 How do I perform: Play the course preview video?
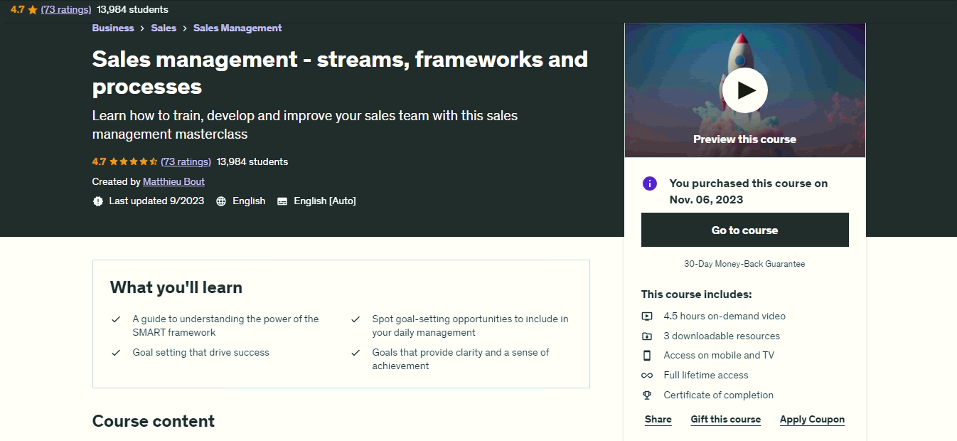pos(744,90)
